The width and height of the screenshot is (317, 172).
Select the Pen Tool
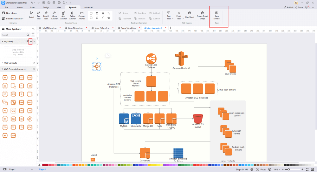(38, 15)
